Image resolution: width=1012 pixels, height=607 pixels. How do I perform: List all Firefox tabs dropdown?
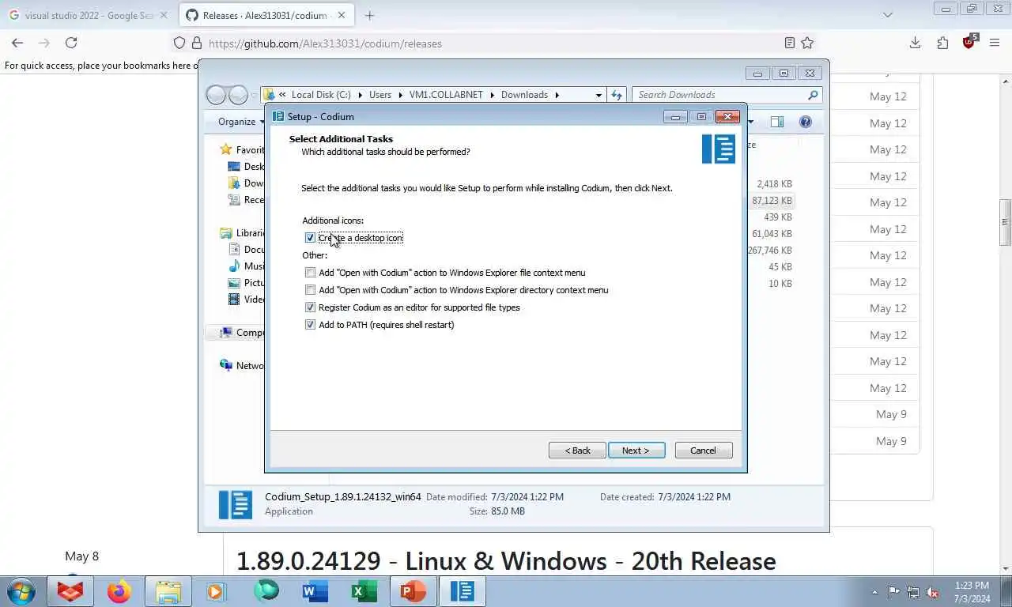click(888, 15)
